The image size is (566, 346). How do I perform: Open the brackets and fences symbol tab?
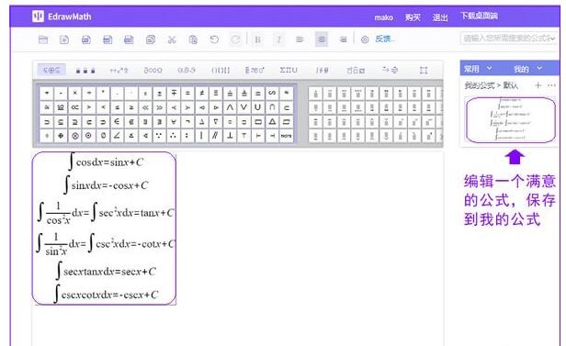pos(221,71)
